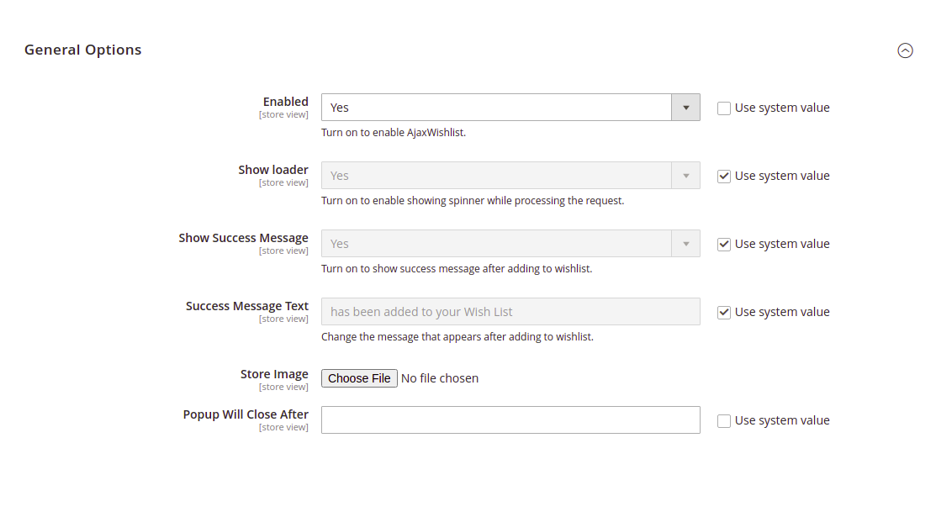Check Use system value for Enabled
Image resolution: width=936 pixels, height=517 pixels.
coord(724,108)
